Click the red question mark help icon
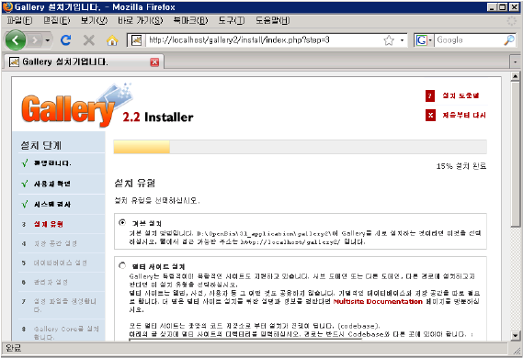Screen dimensions: 523x358 point(430,95)
